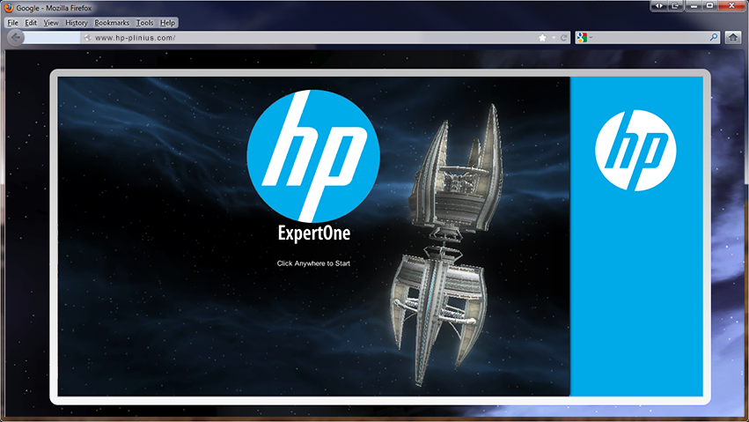Maximize the Firefox window

pos(709,6)
